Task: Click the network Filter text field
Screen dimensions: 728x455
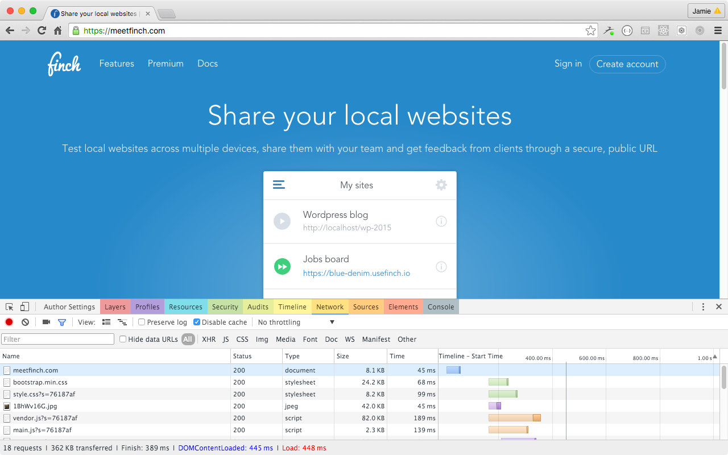Action: [58, 339]
